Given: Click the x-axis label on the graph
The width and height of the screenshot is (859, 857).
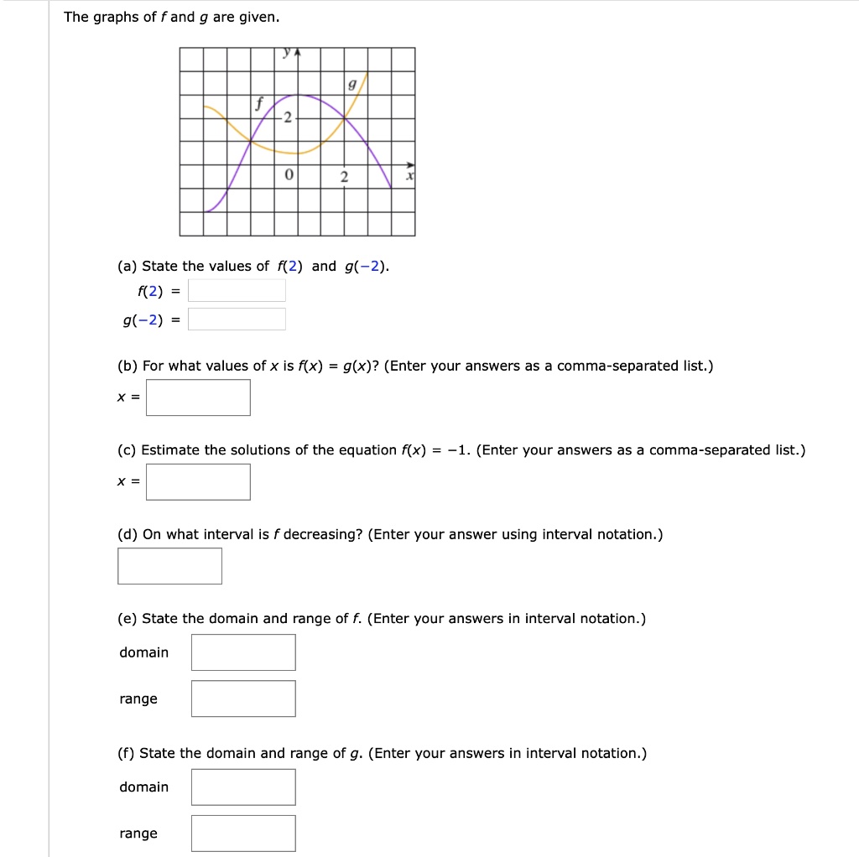Looking at the screenshot, I should pyautogui.click(x=410, y=175).
